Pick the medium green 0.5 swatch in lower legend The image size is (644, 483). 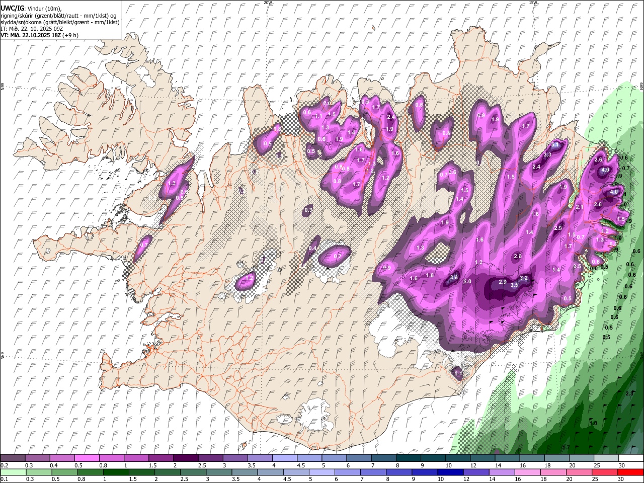pyautogui.click(x=64, y=472)
